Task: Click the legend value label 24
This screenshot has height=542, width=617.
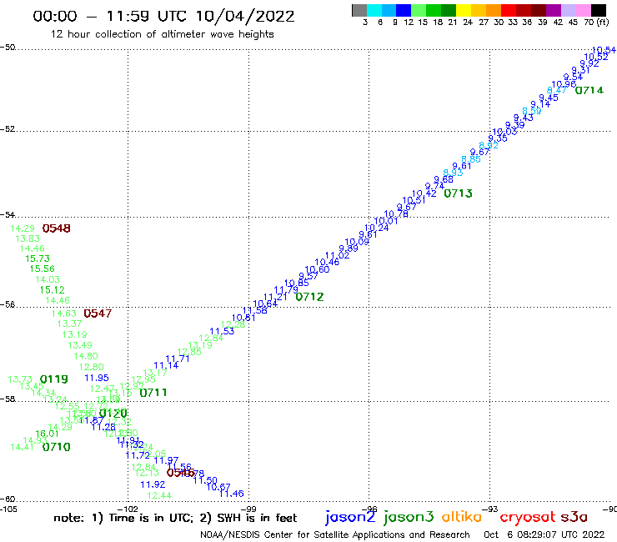Action: click(468, 23)
